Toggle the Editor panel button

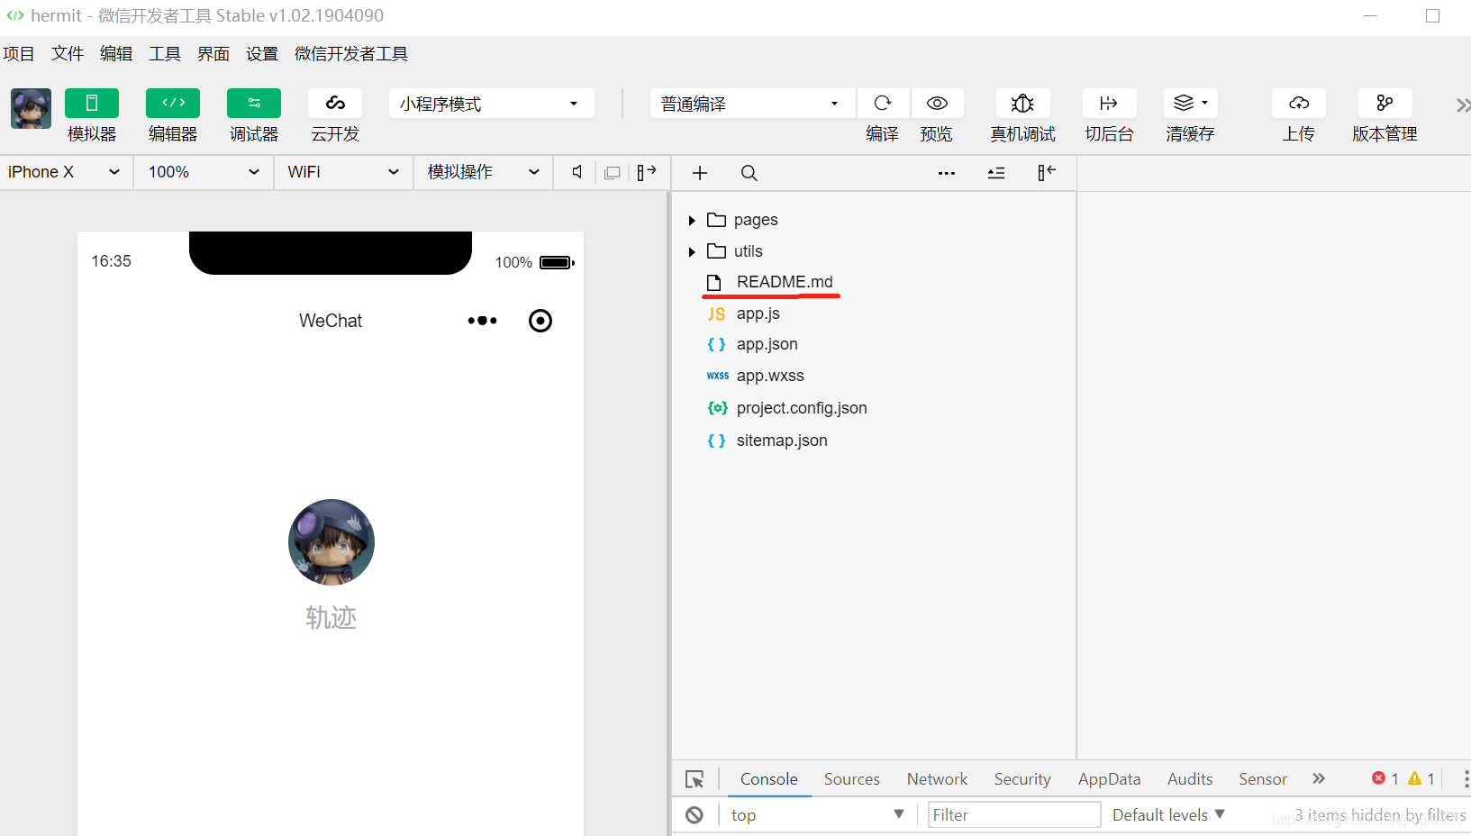[173, 104]
